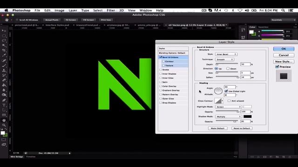
Task: Open the Essentials workspace dropdown
Action: click(283, 20)
